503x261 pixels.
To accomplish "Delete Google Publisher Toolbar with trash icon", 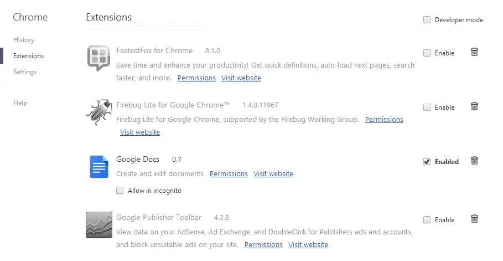I will [474, 219].
